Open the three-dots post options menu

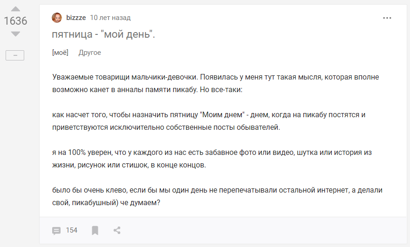click(x=387, y=18)
